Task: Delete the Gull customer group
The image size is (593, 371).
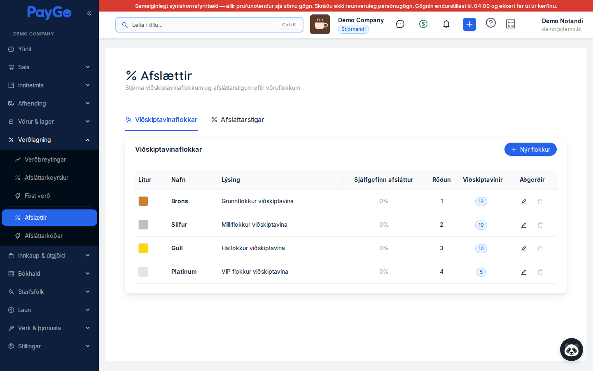Action: click(x=540, y=249)
